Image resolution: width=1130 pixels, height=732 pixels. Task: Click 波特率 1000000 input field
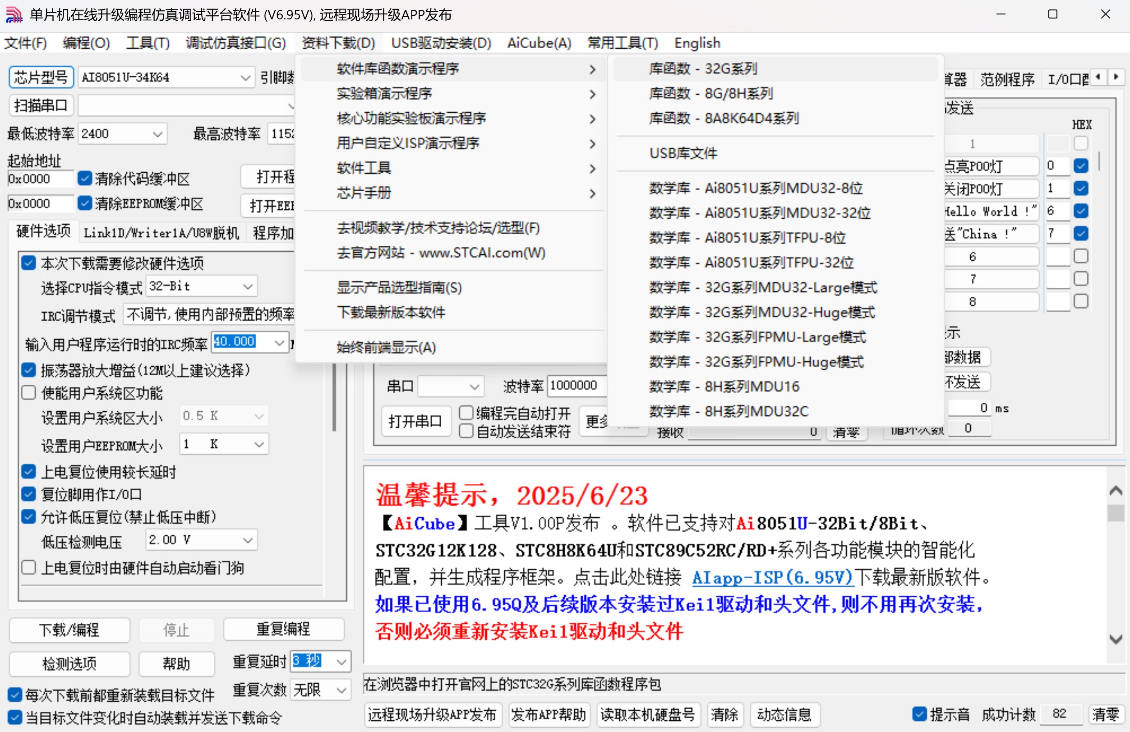577,386
